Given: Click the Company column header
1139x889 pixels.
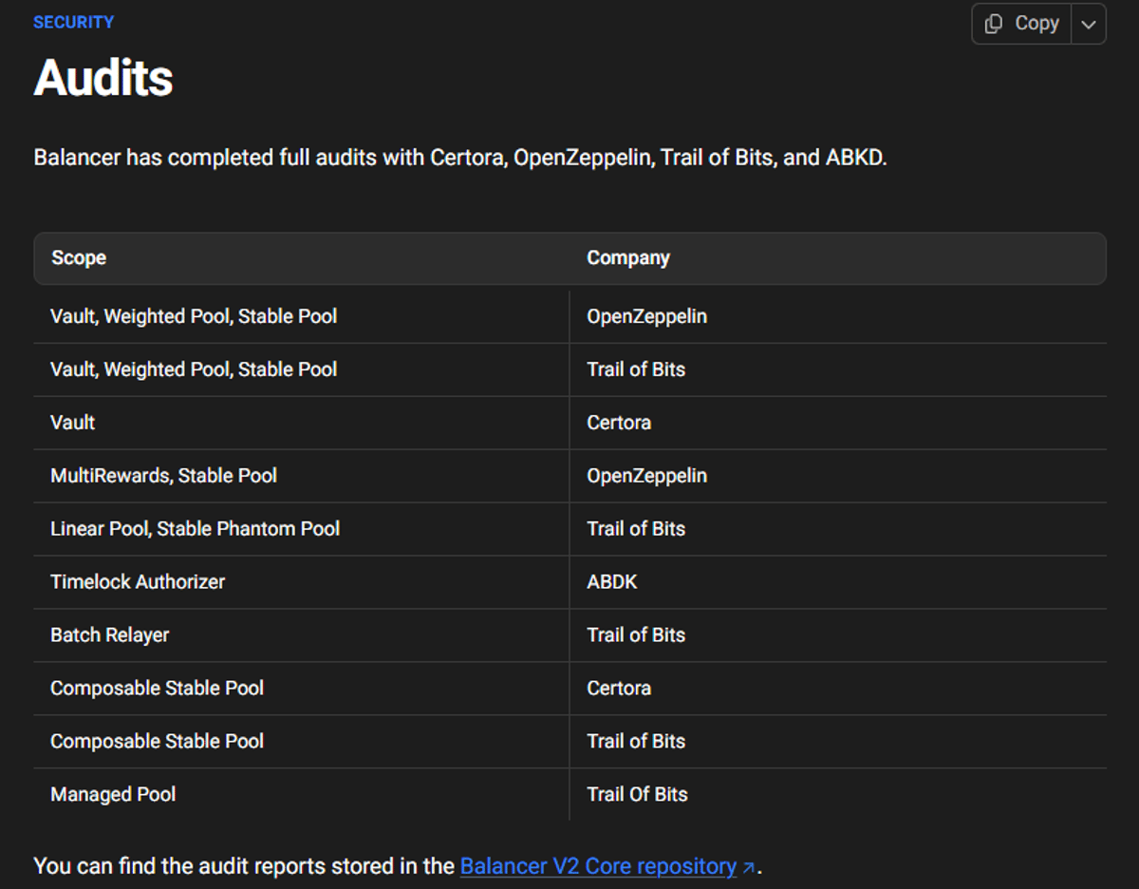Looking at the screenshot, I should (627, 258).
